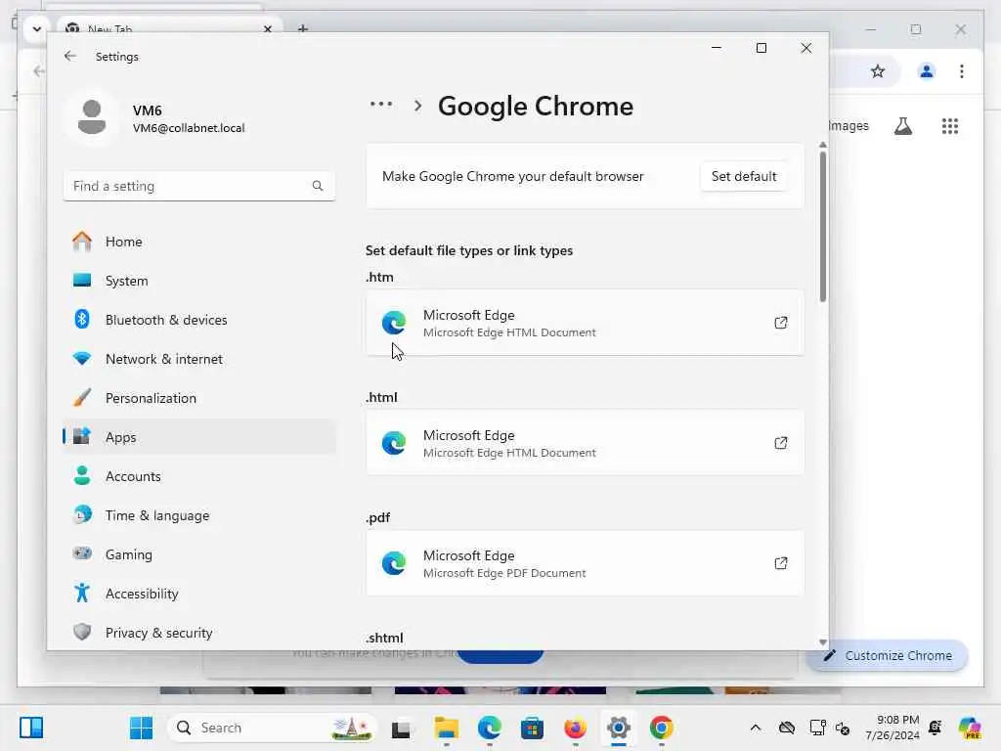Click the open icon on the .html row
The image size is (1001, 751).
[x=781, y=443]
